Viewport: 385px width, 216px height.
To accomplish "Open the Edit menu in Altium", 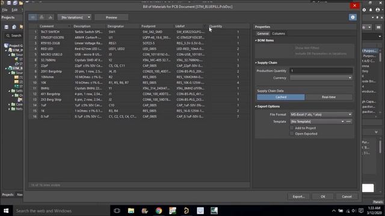I will click(14, 10).
